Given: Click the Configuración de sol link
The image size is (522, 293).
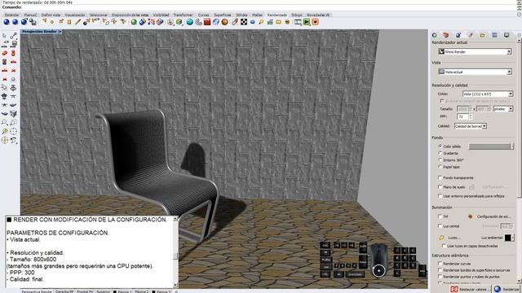Looking at the screenshot, I should tap(493, 216).
